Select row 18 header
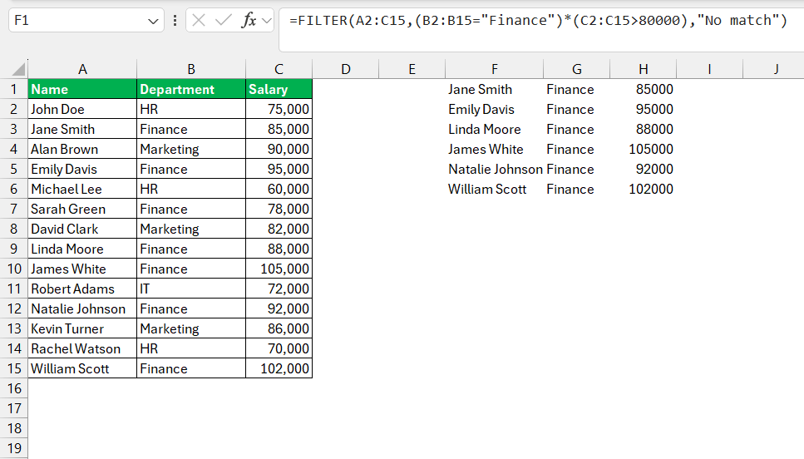 point(14,428)
